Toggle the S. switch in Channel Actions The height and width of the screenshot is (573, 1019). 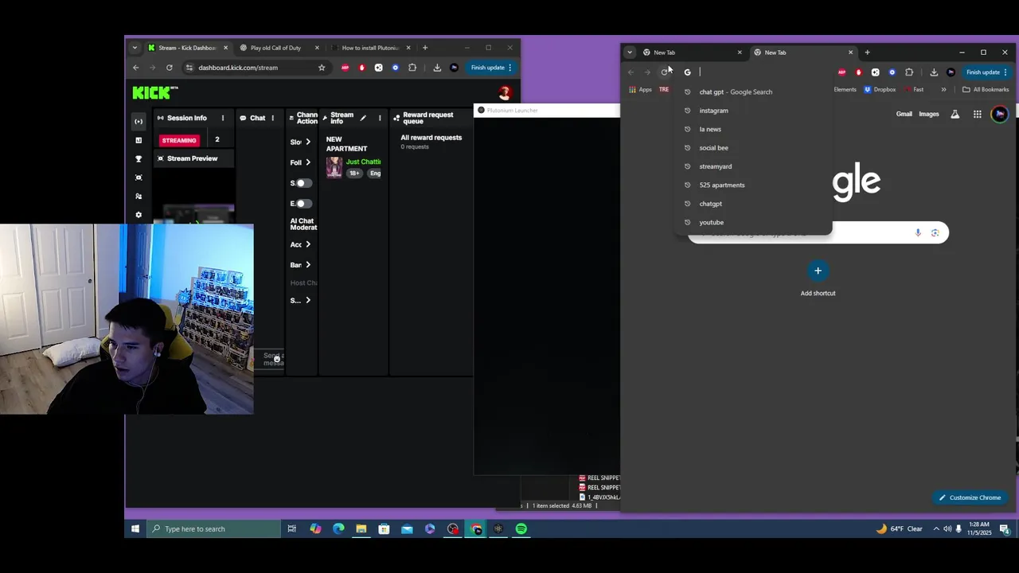[303, 183]
